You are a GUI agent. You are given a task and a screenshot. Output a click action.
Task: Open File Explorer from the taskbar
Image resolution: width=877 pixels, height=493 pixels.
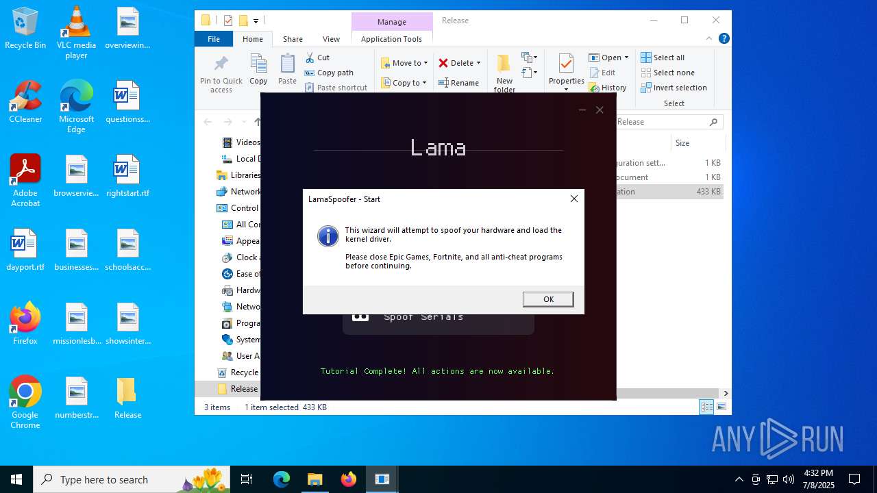(314, 479)
